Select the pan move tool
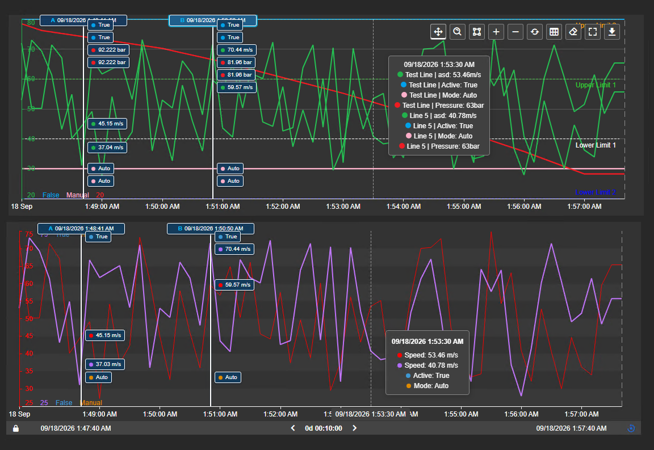The image size is (654, 450). (438, 32)
